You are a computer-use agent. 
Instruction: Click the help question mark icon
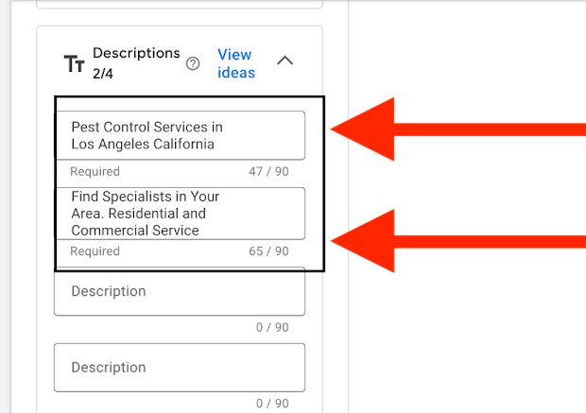click(x=193, y=63)
